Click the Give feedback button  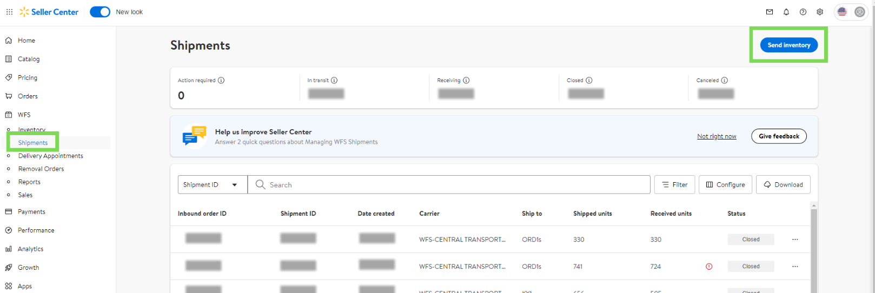coord(779,136)
